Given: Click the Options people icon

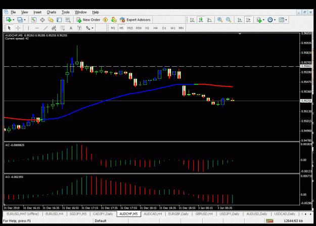Looking at the screenshot, I should coord(114,20).
